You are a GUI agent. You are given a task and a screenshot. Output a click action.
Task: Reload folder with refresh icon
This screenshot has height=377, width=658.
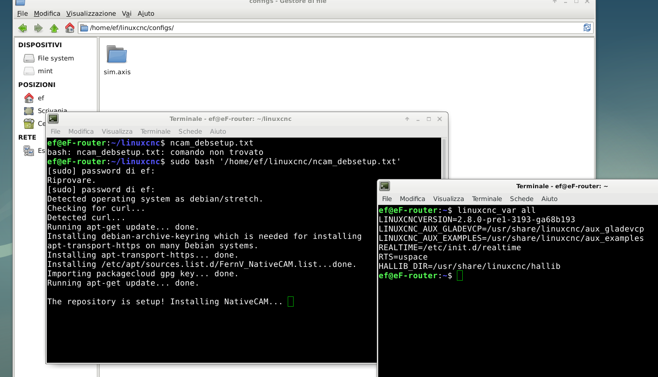587,28
